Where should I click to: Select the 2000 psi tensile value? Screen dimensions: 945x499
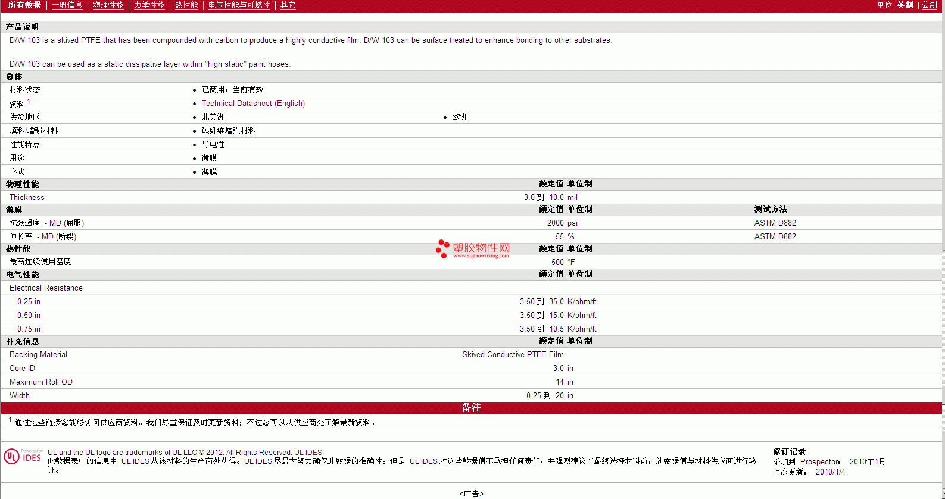pos(562,223)
